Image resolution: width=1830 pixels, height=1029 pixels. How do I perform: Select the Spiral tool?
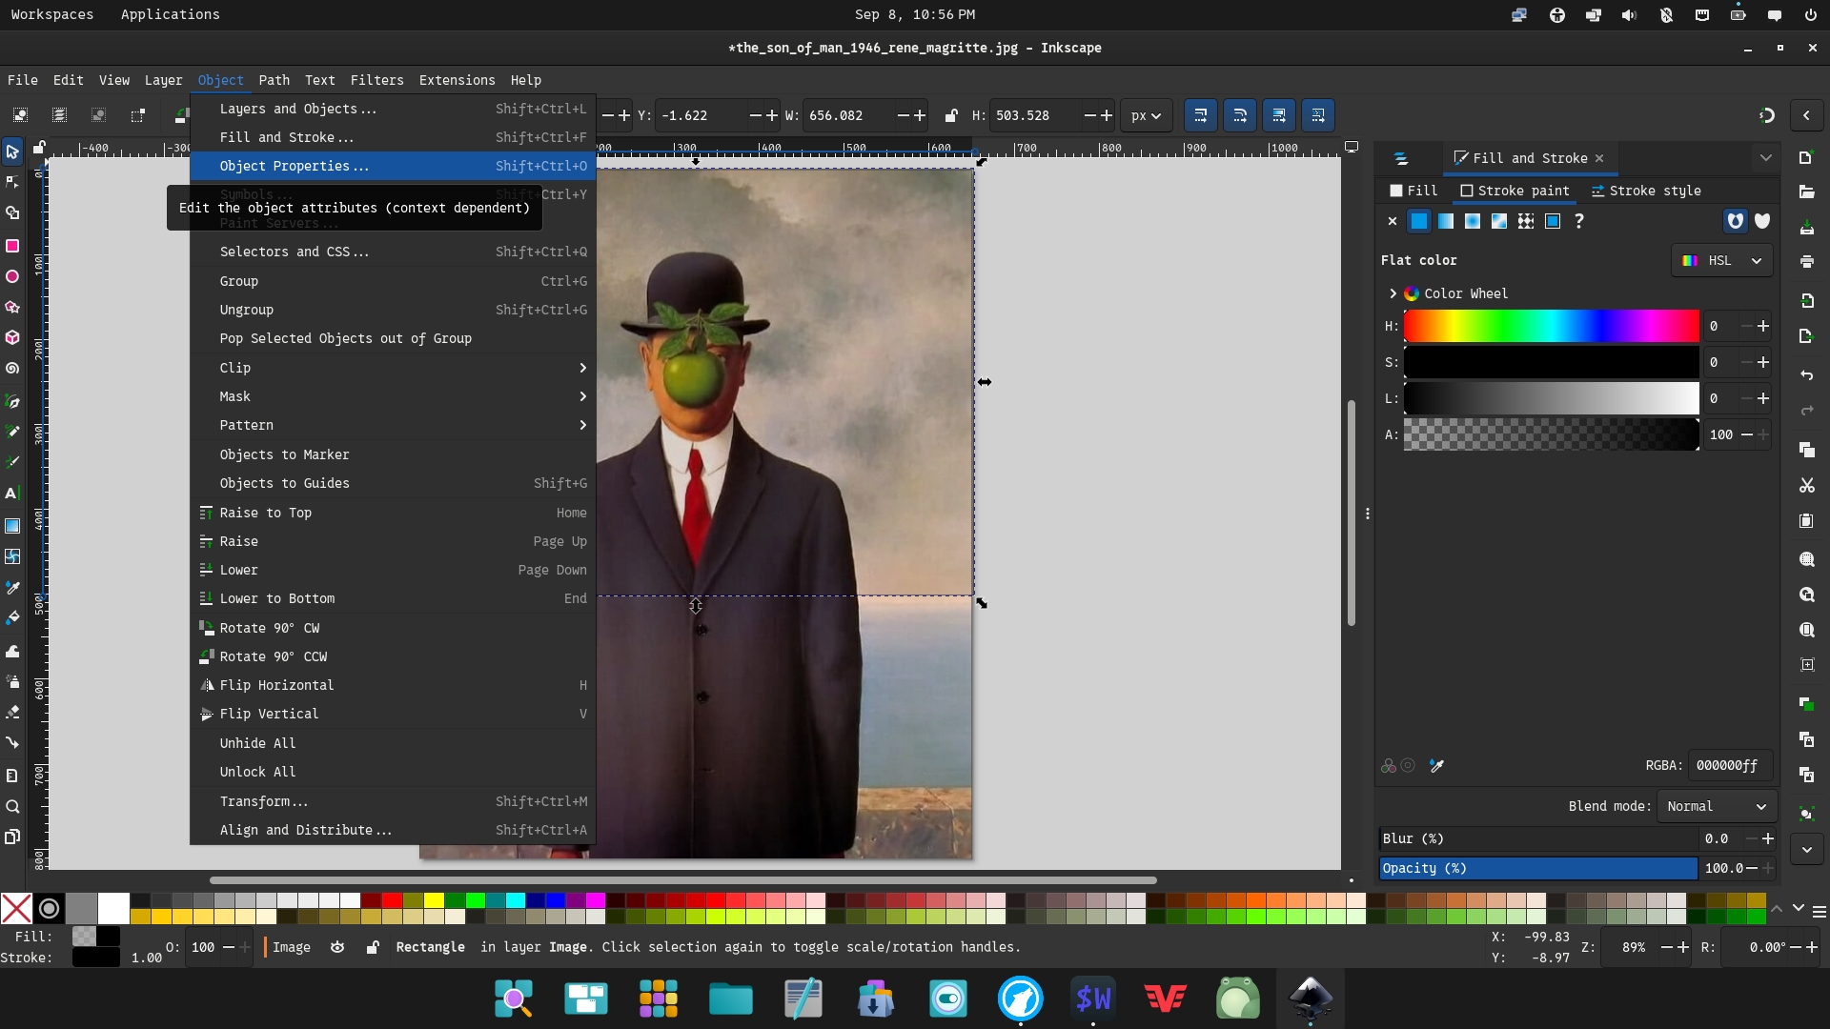click(12, 368)
